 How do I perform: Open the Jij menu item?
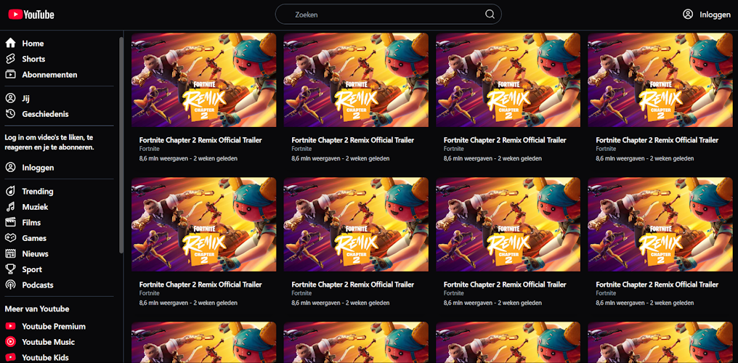[25, 98]
